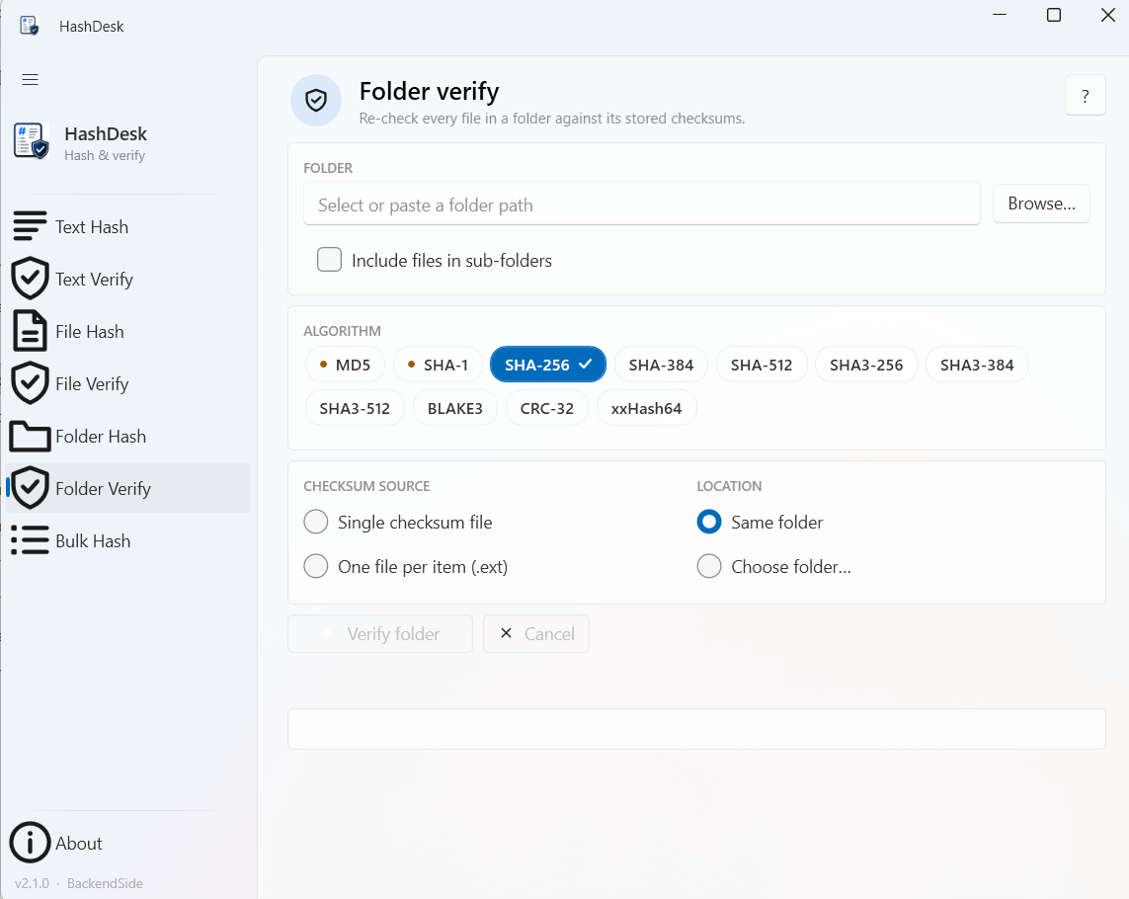Click the HashDesk sidebar logo icon
The width and height of the screenshot is (1129, 899).
click(31, 140)
